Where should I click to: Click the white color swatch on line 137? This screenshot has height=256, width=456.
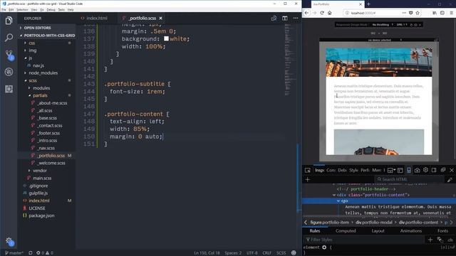click(166, 38)
